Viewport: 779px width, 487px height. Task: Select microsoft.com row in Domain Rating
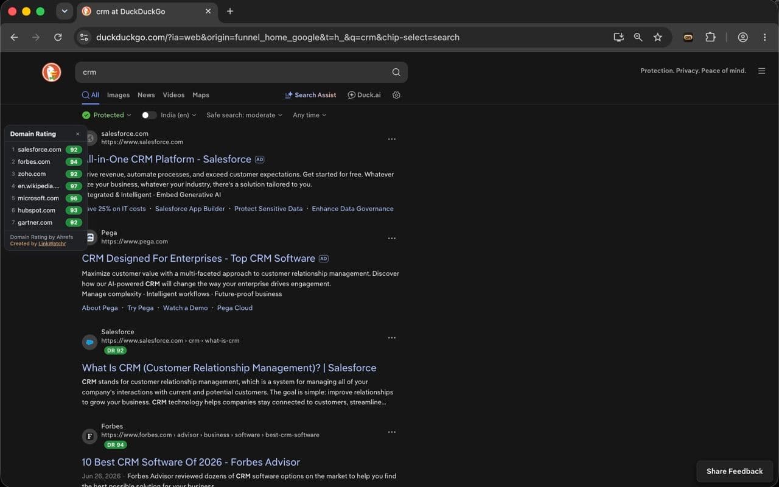coord(46,198)
